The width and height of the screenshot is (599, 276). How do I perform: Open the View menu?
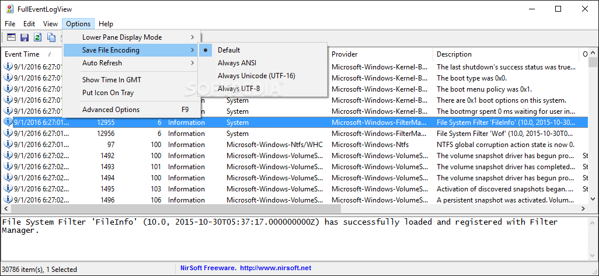click(50, 24)
